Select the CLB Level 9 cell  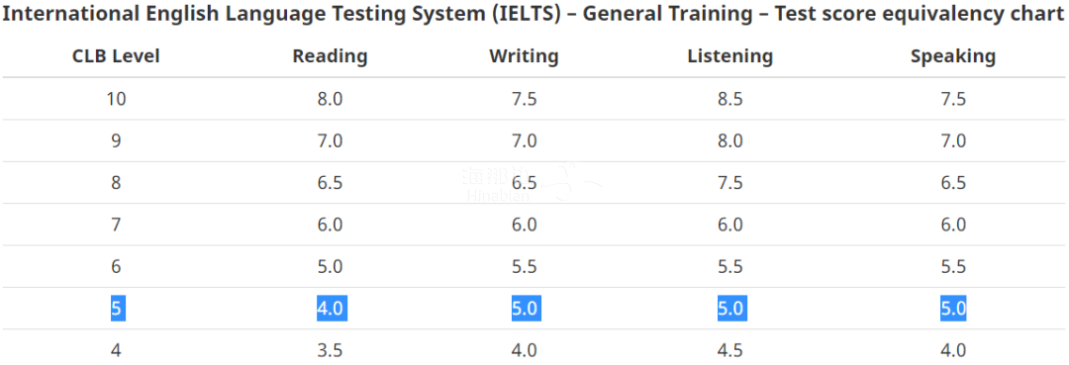click(x=116, y=141)
